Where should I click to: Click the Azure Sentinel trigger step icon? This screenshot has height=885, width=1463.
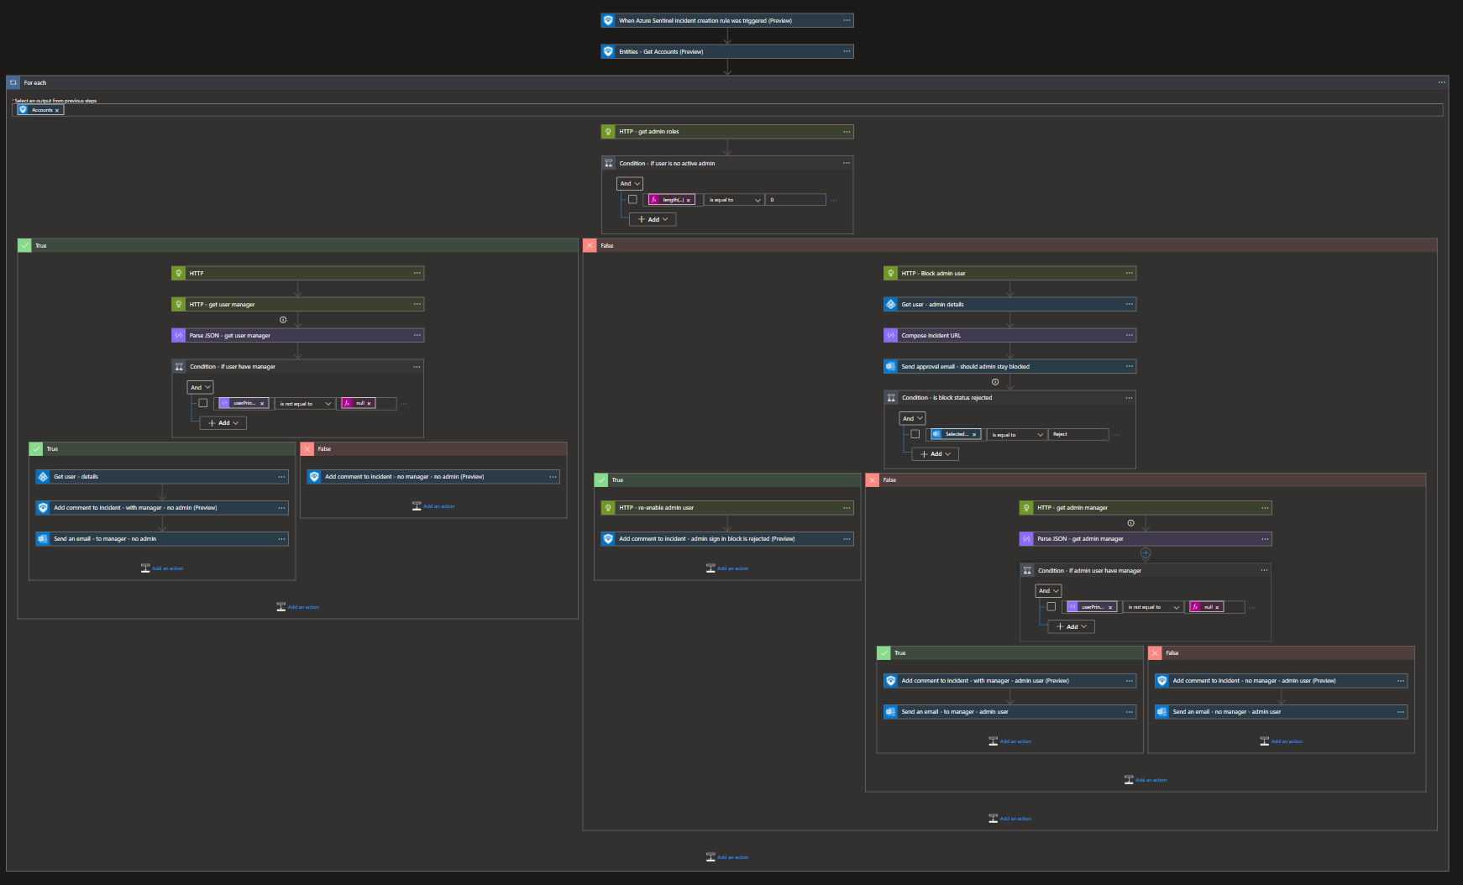[x=608, y=20]
